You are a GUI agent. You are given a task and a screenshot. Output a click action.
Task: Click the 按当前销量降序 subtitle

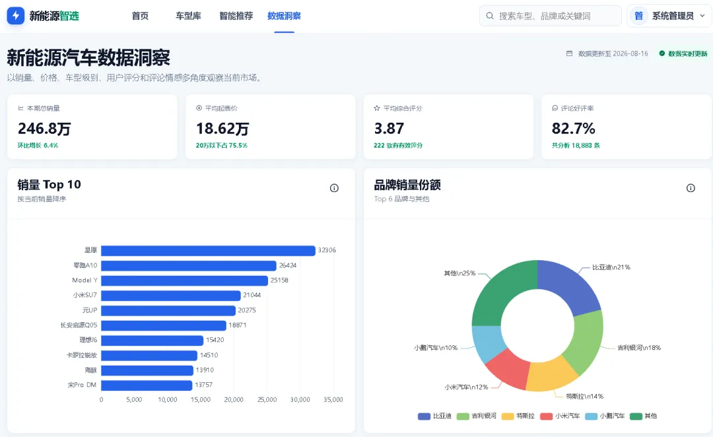click(x=42, y=199)
